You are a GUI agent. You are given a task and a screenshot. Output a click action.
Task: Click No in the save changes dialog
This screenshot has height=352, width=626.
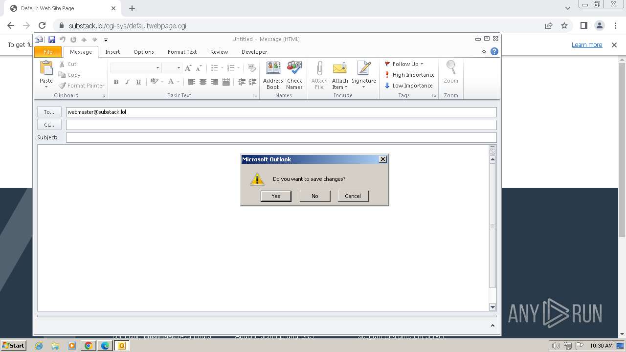pos(314,196)
